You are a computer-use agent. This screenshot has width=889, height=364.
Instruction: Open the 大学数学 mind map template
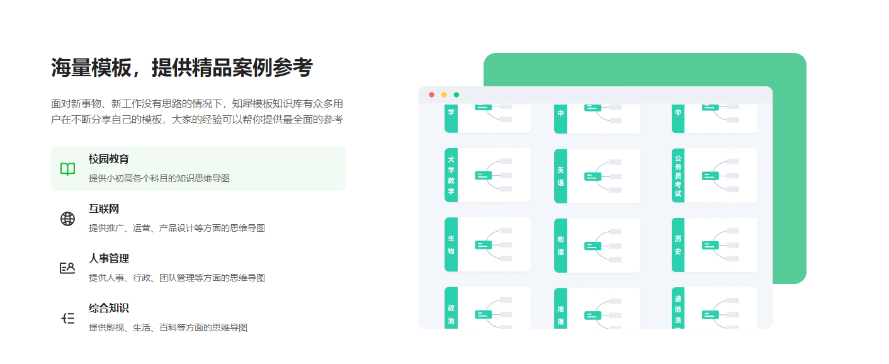(487, 175)
